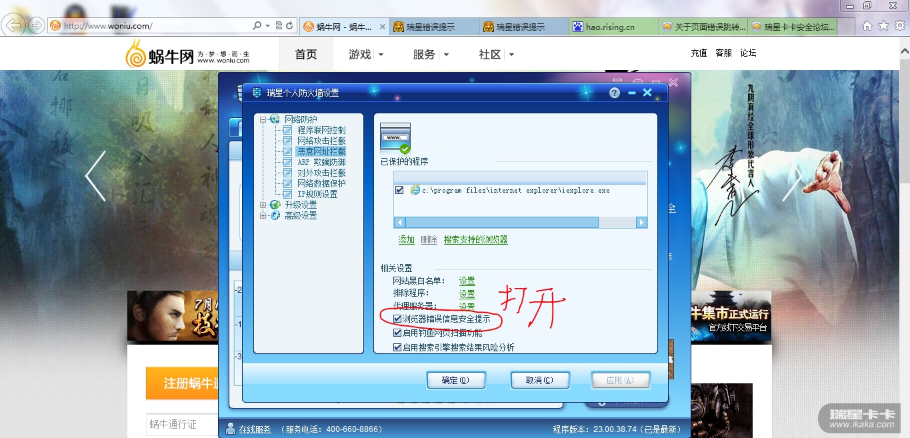The height and width of the screenshot is (438, 910).
Task: Select 升级设置 in the settings tree
Action: (301, 205)
